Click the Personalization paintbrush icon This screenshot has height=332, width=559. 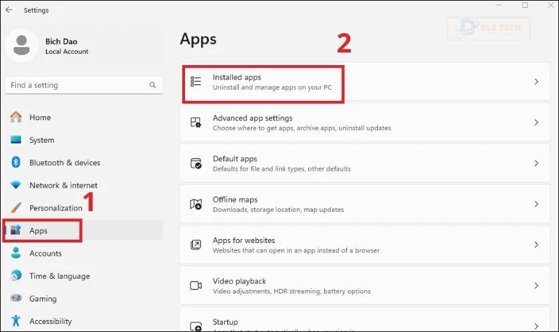tap(16, 207)
